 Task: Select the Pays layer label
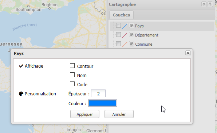coord(139,26)
